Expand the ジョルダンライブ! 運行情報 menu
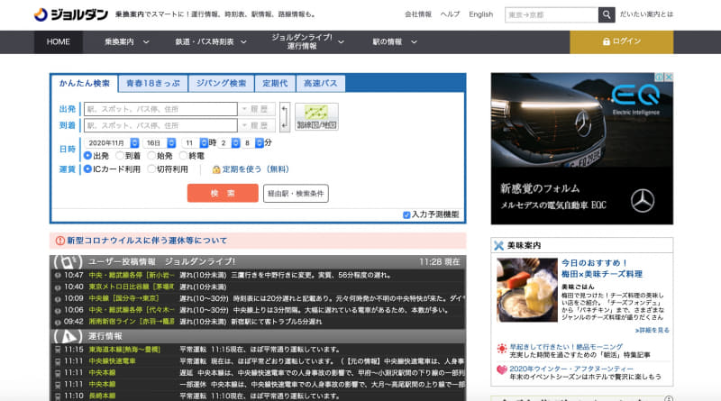The height and width of the screenshot is (401, 721). click(x=307, y=41)
